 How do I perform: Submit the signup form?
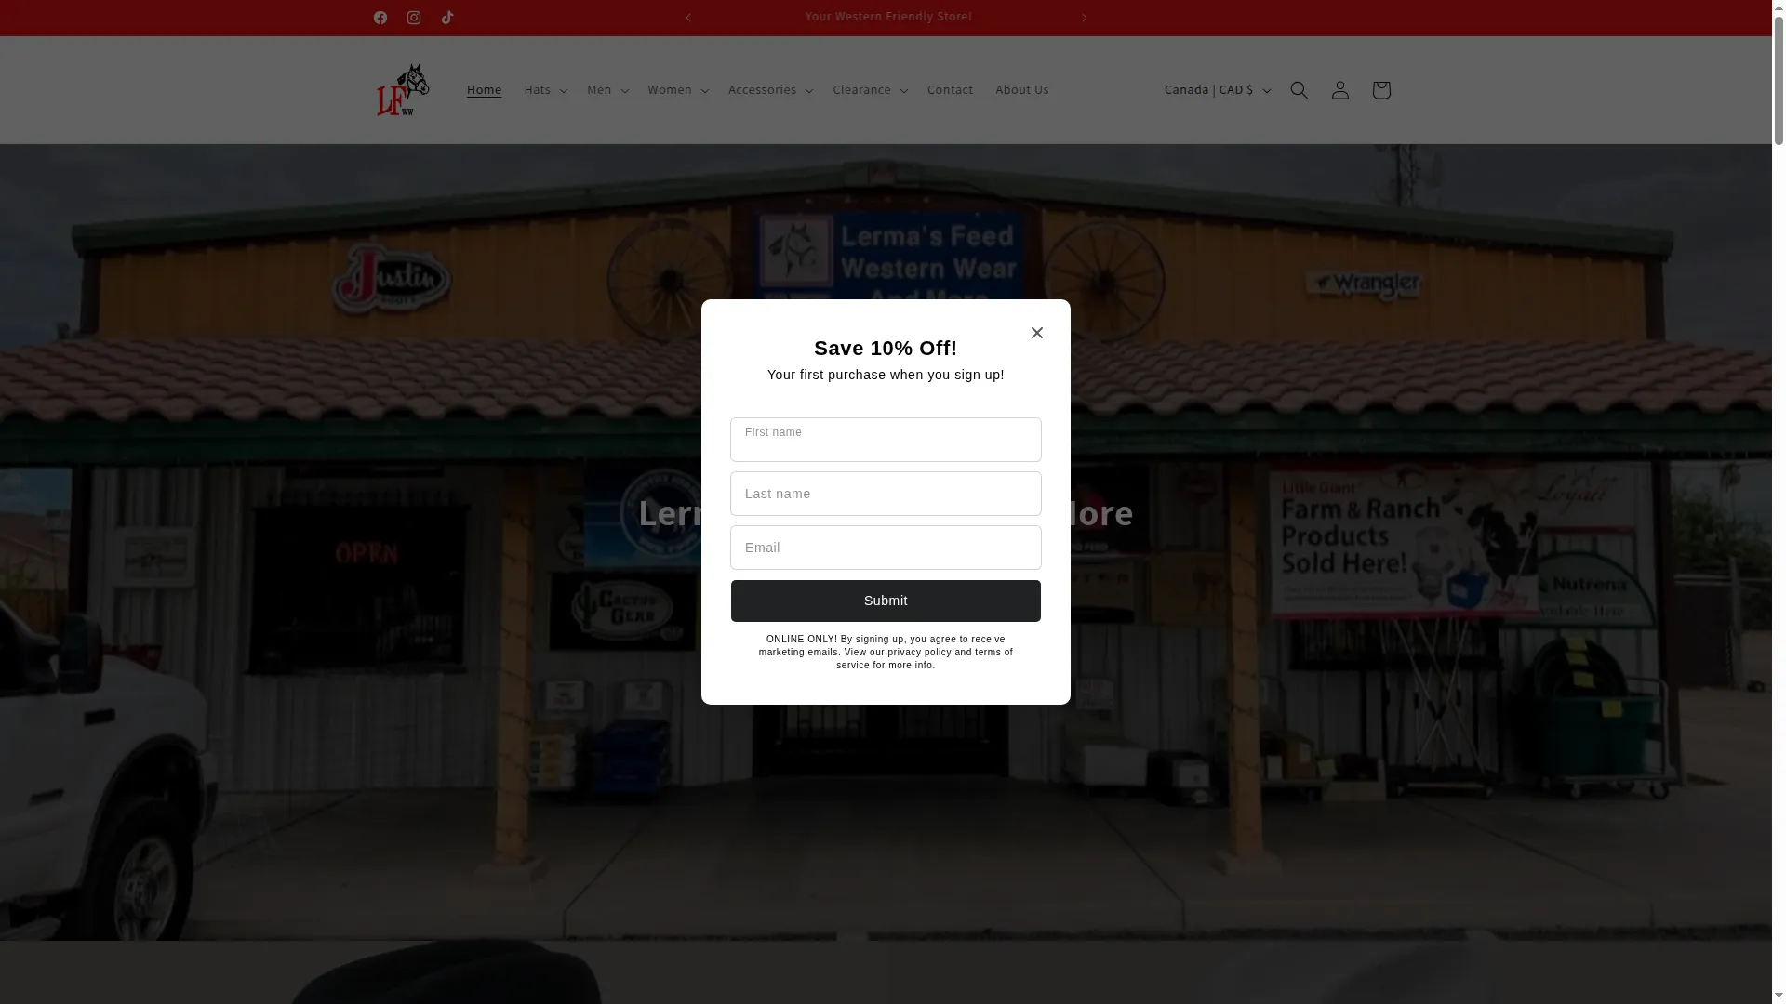886,601
